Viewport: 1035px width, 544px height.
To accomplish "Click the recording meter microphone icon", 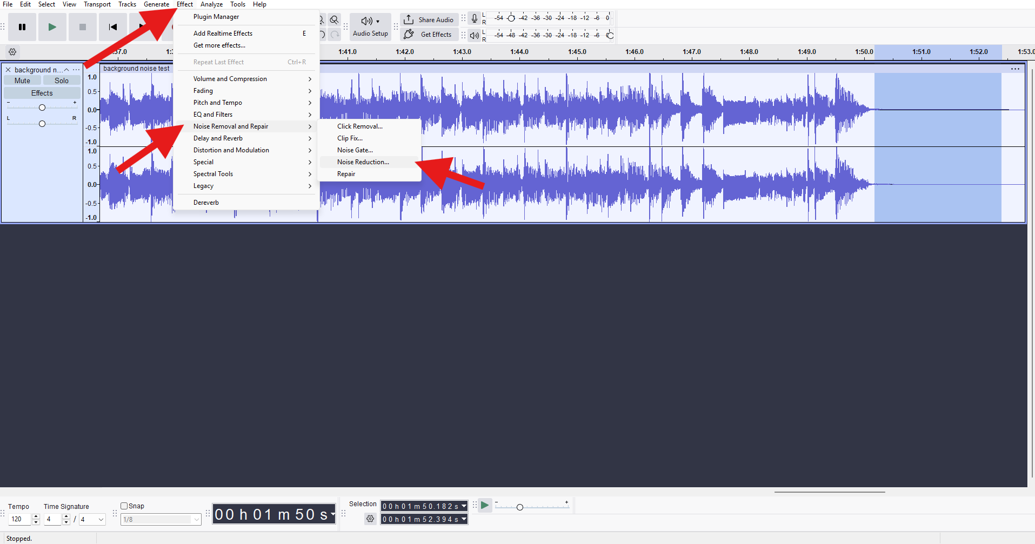I will [474, 18].
